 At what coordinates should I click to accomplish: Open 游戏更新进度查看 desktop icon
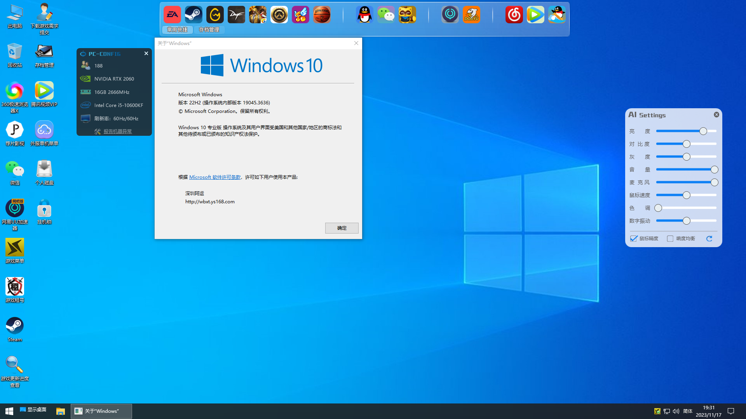coord(15,372)
